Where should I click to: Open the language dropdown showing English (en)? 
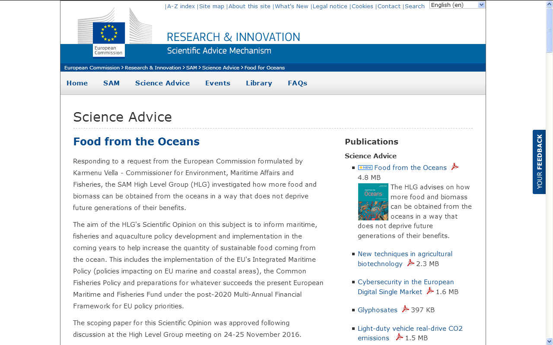click(457, 5)
